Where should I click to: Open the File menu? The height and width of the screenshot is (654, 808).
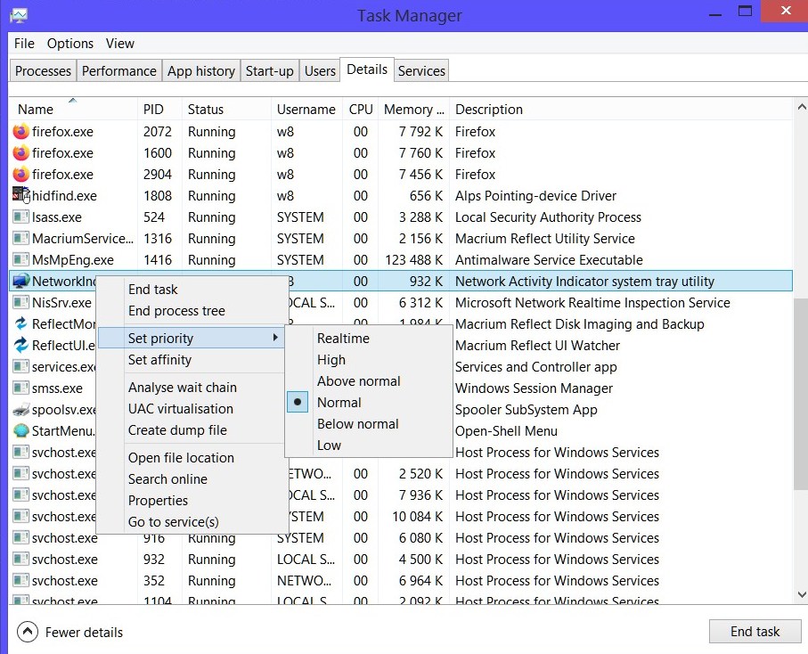point(24,44)
